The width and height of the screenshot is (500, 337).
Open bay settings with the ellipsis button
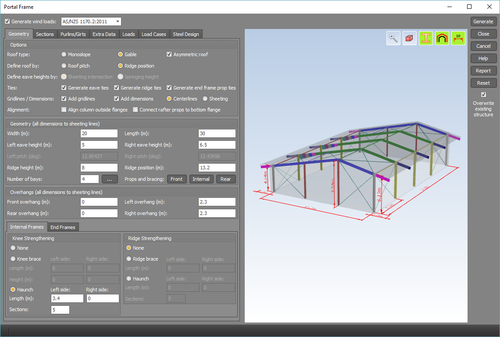110,179
